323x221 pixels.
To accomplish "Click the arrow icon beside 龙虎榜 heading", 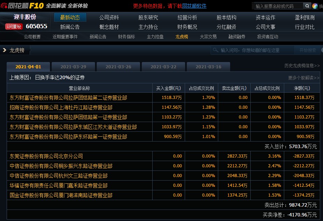I will (x=5, y=50).
